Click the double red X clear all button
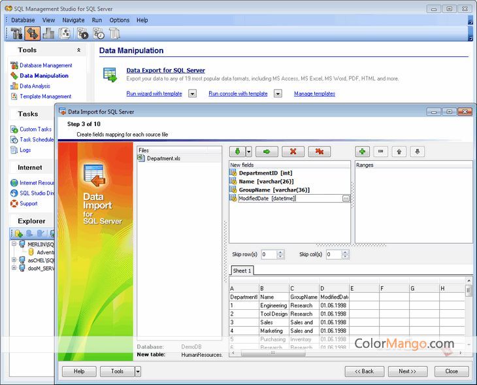Image resolution: width=477 pixels, height=385 pixels. [x=319, y=152]
